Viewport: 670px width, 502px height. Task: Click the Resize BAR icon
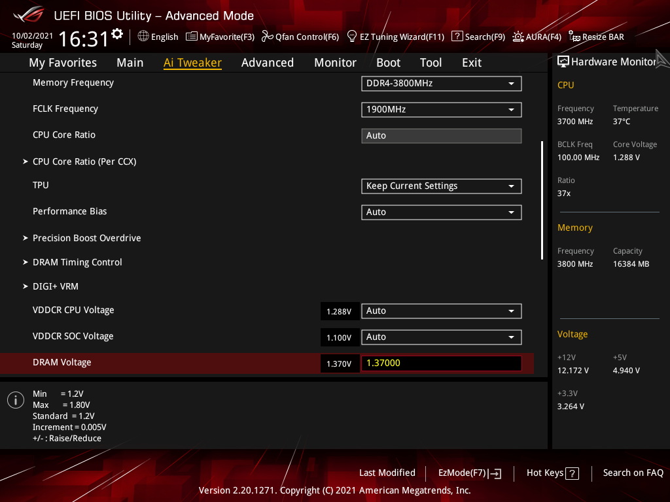pyautogui.click(x=574, y=37)
